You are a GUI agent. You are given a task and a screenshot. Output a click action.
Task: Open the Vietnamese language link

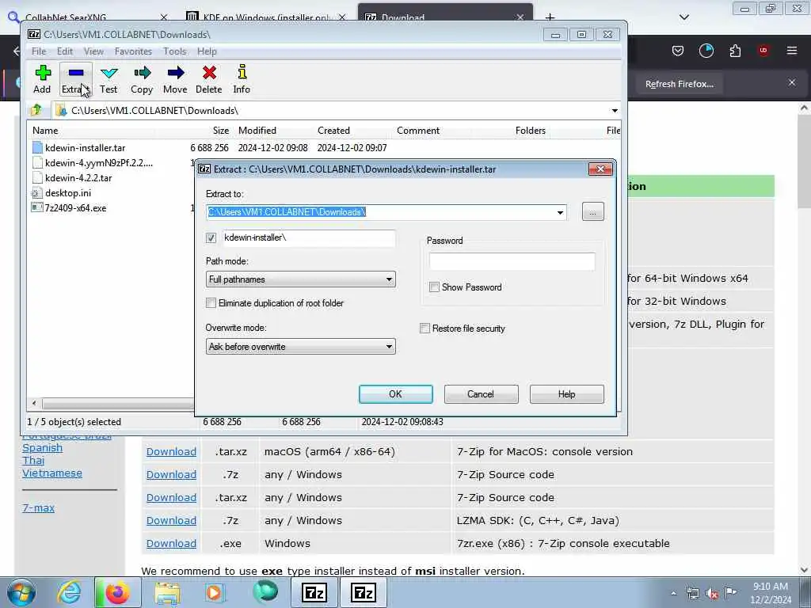pos(51,473)
